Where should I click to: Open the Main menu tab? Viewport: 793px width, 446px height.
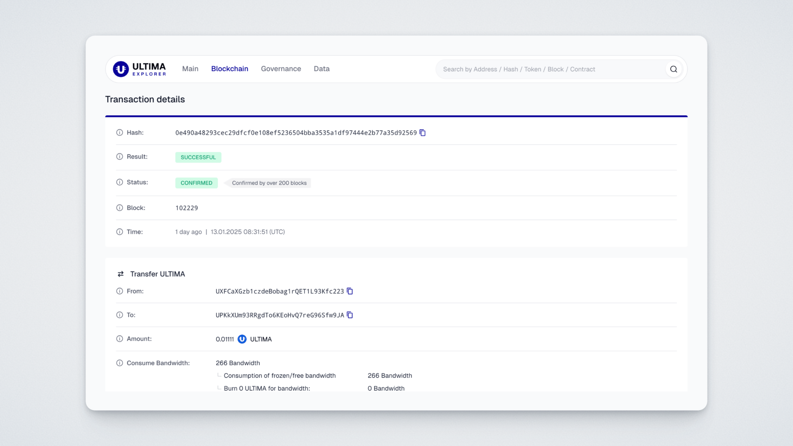point(190,69)
